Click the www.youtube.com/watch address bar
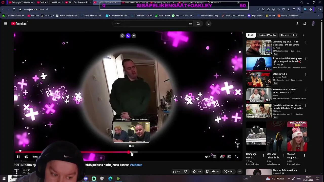 (36, 9)
